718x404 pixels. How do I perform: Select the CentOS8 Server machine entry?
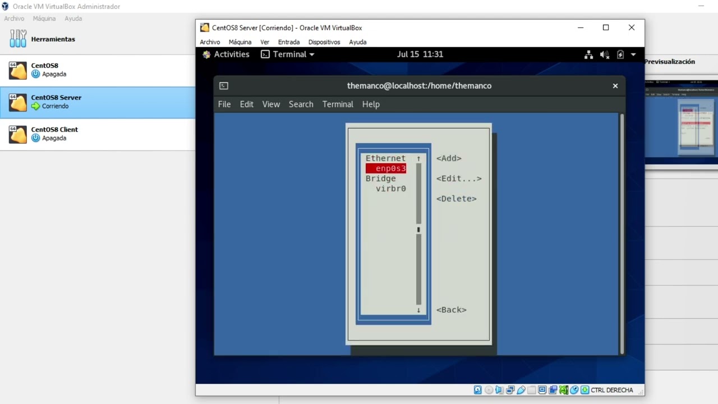tap(98, 102)
